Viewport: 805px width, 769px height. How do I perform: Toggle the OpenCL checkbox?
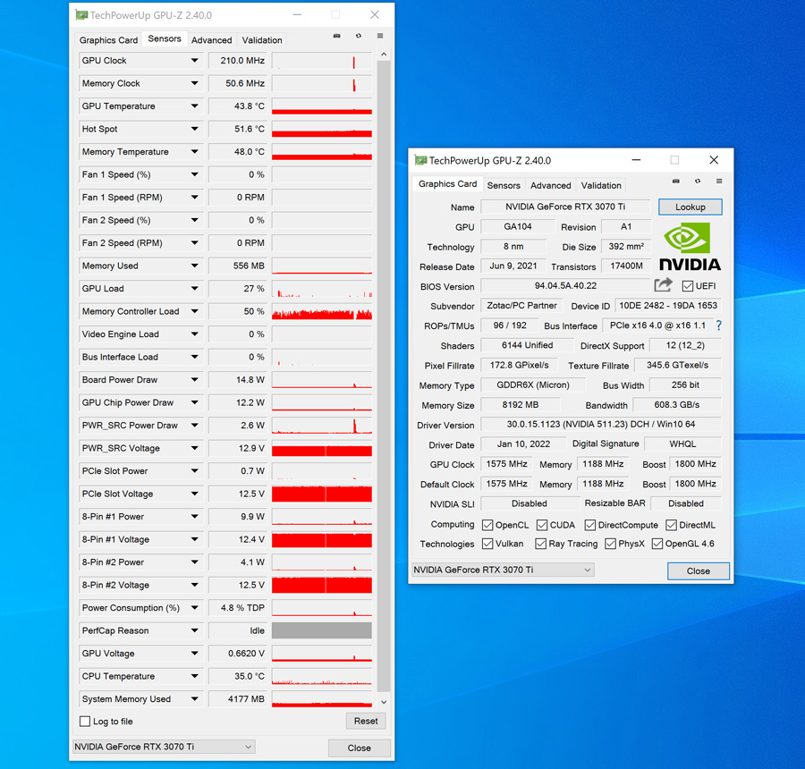(487, 525)
